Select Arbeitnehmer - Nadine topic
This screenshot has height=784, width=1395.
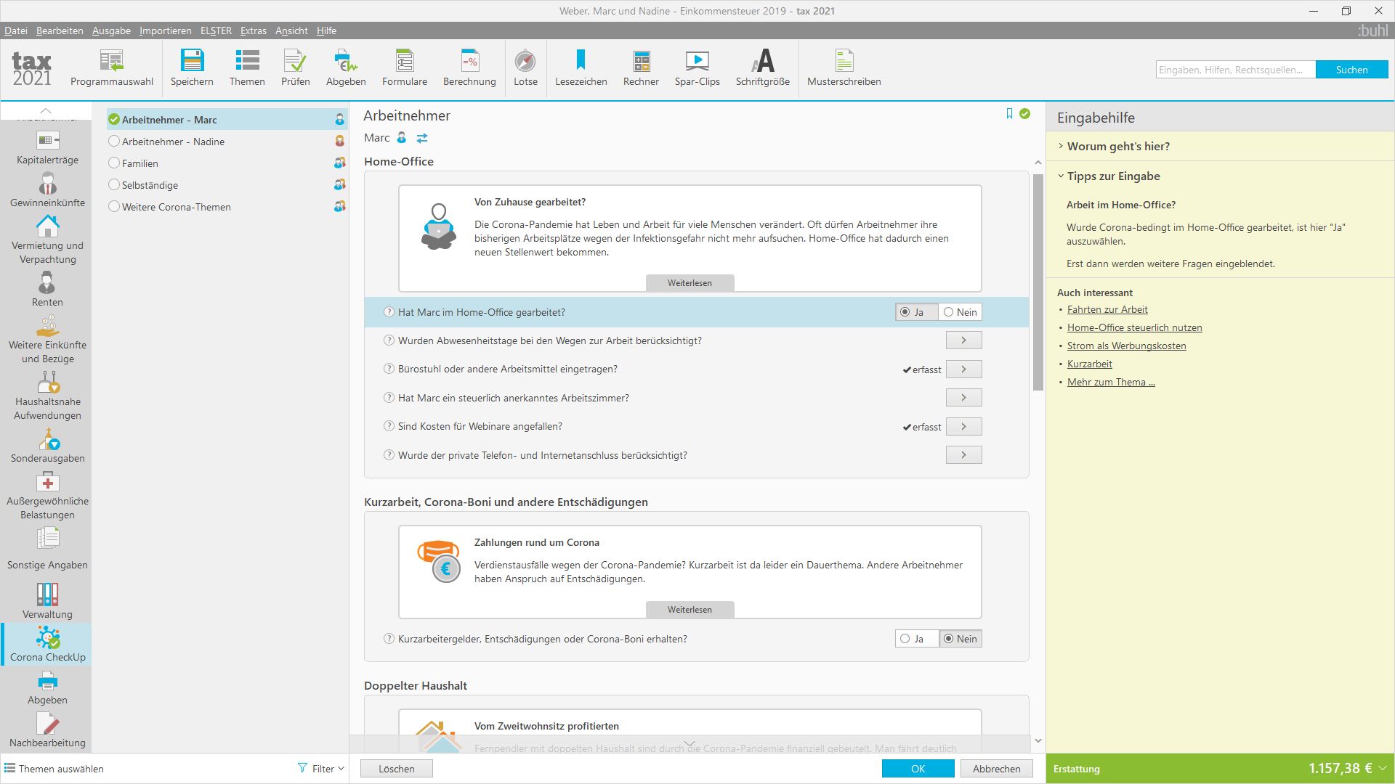click(227, 142)
